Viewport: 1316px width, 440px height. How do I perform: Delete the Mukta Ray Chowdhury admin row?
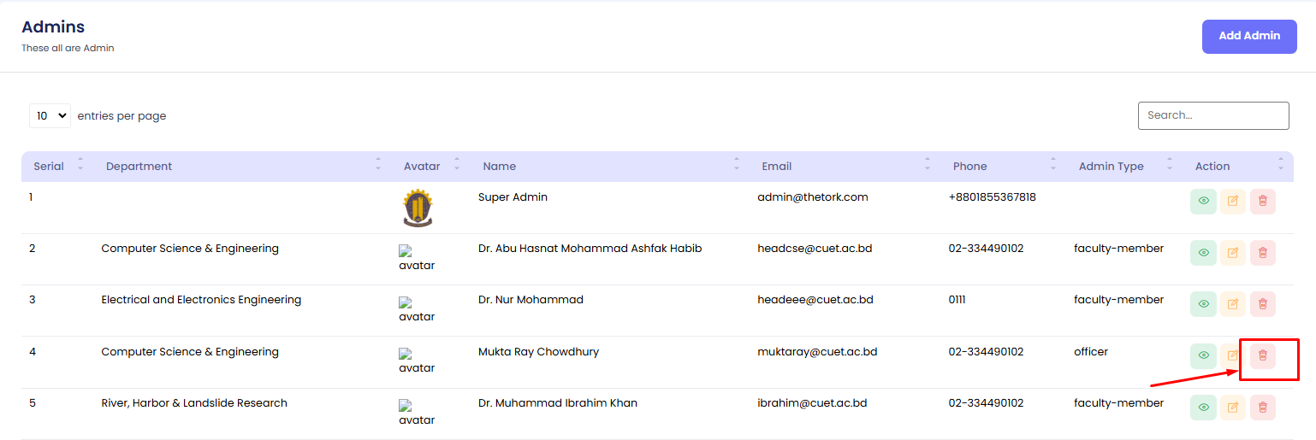click(x=1262, y=355)
